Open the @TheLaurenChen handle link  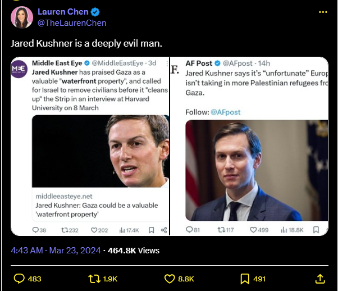point(72,23)
